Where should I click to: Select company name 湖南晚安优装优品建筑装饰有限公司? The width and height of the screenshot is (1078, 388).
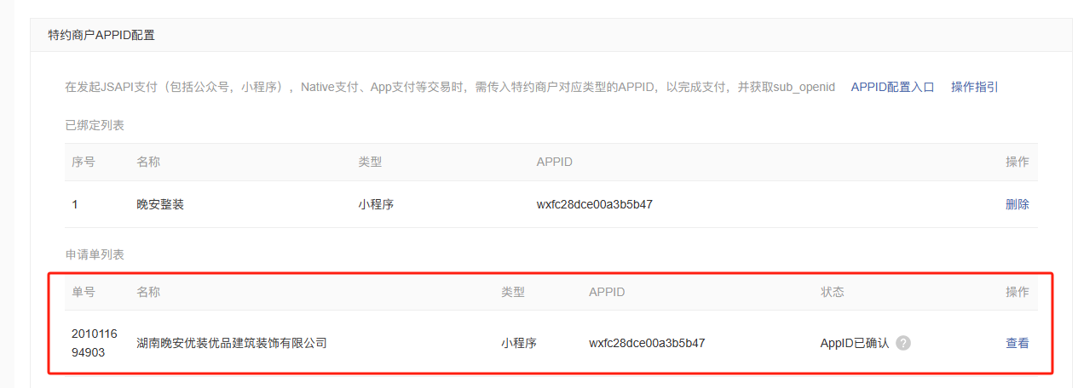(232, 343)
